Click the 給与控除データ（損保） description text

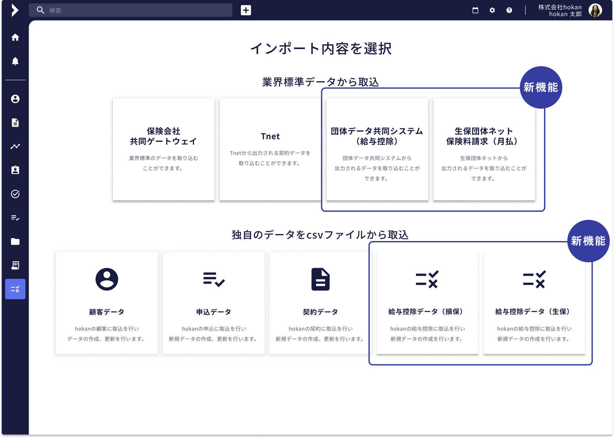(427, 334)
